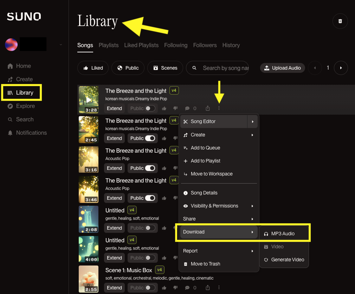355x294 pixels.
Task: Expand the Create submenu in the context menu
Action: click(219, 135)
